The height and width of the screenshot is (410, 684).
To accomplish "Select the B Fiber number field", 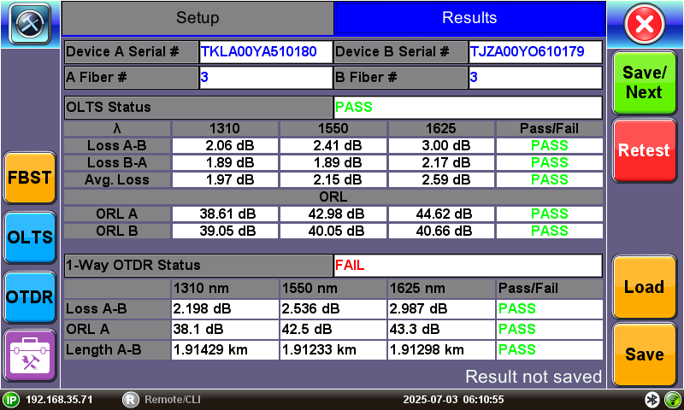I will 534,78.
